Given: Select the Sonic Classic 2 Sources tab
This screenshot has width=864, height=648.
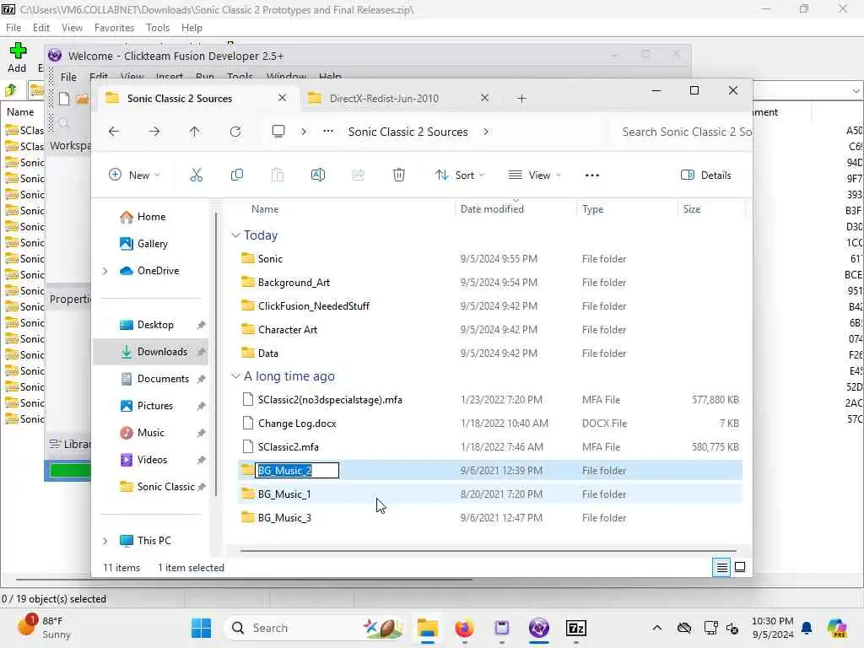Looking at the screenshot, I should pos(180,98).
